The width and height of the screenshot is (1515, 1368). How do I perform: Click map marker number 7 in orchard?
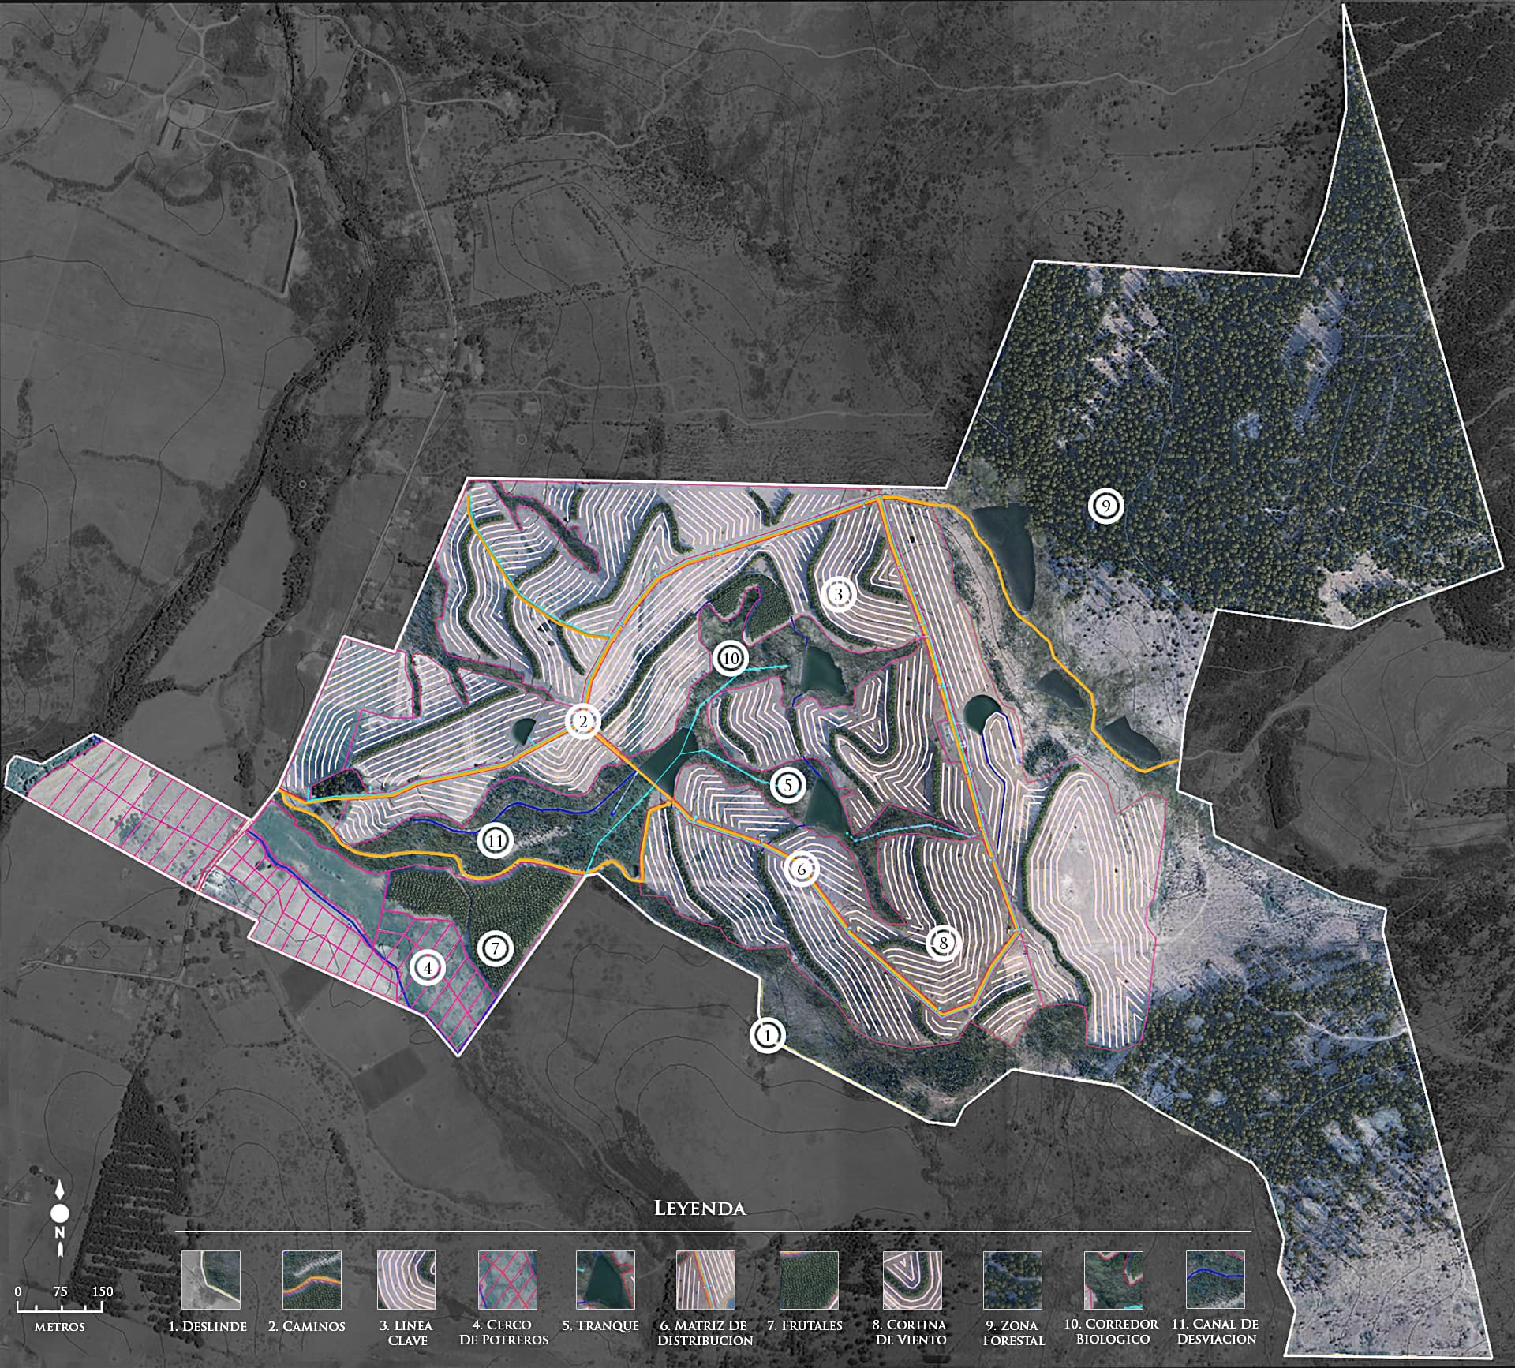point(496,948)
